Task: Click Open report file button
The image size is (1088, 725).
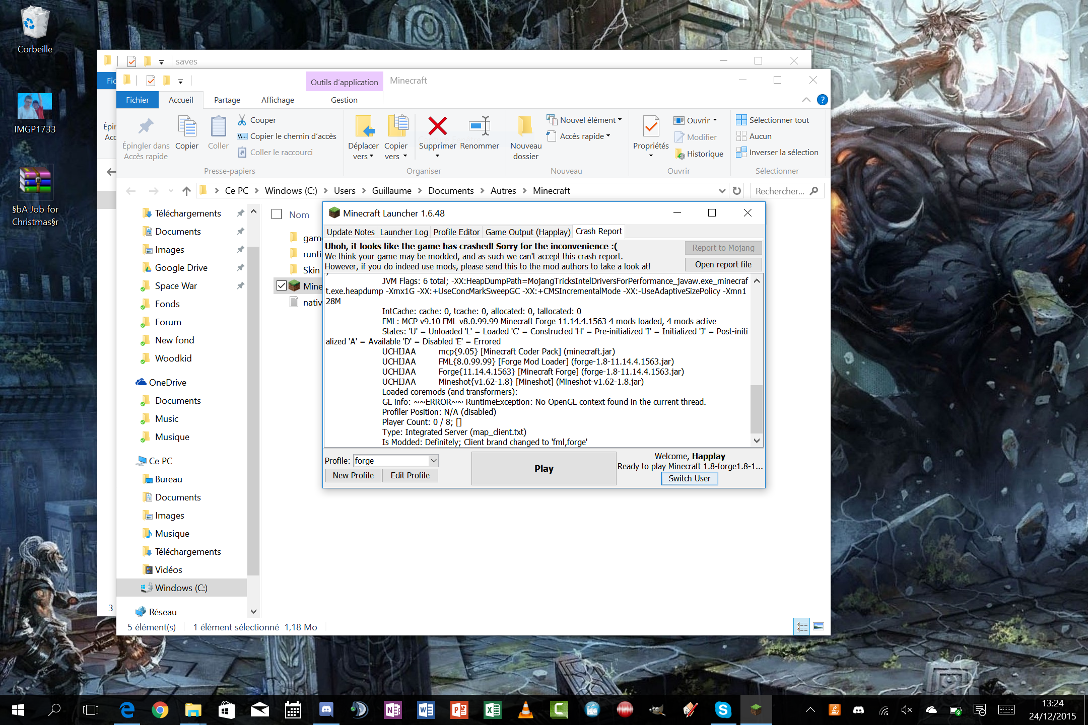Action: pos(723,264)
